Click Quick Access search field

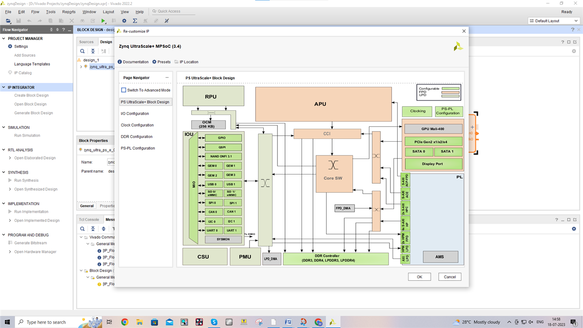[173, 11]
